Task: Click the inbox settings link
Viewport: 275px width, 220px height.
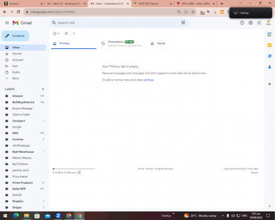Action: point(145,80)
